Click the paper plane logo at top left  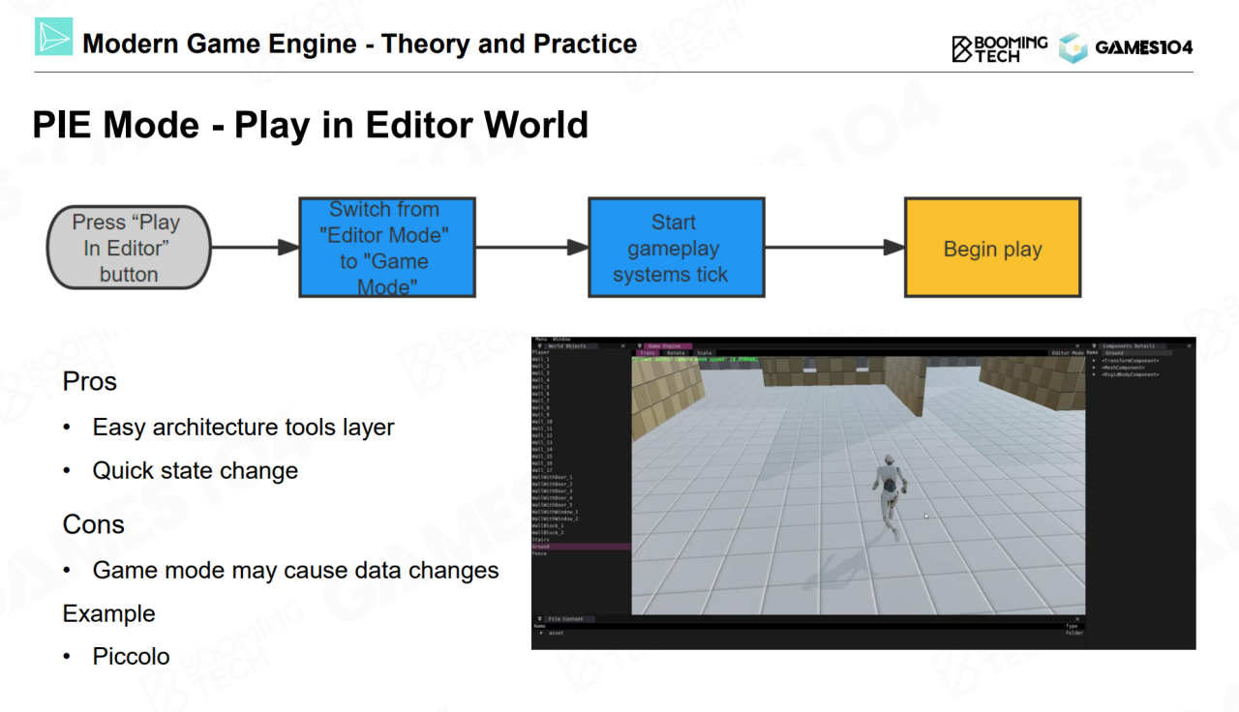tap(54, 37)
